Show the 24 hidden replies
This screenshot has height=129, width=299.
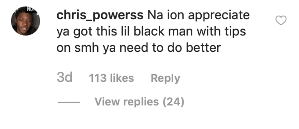click(139, 102)
